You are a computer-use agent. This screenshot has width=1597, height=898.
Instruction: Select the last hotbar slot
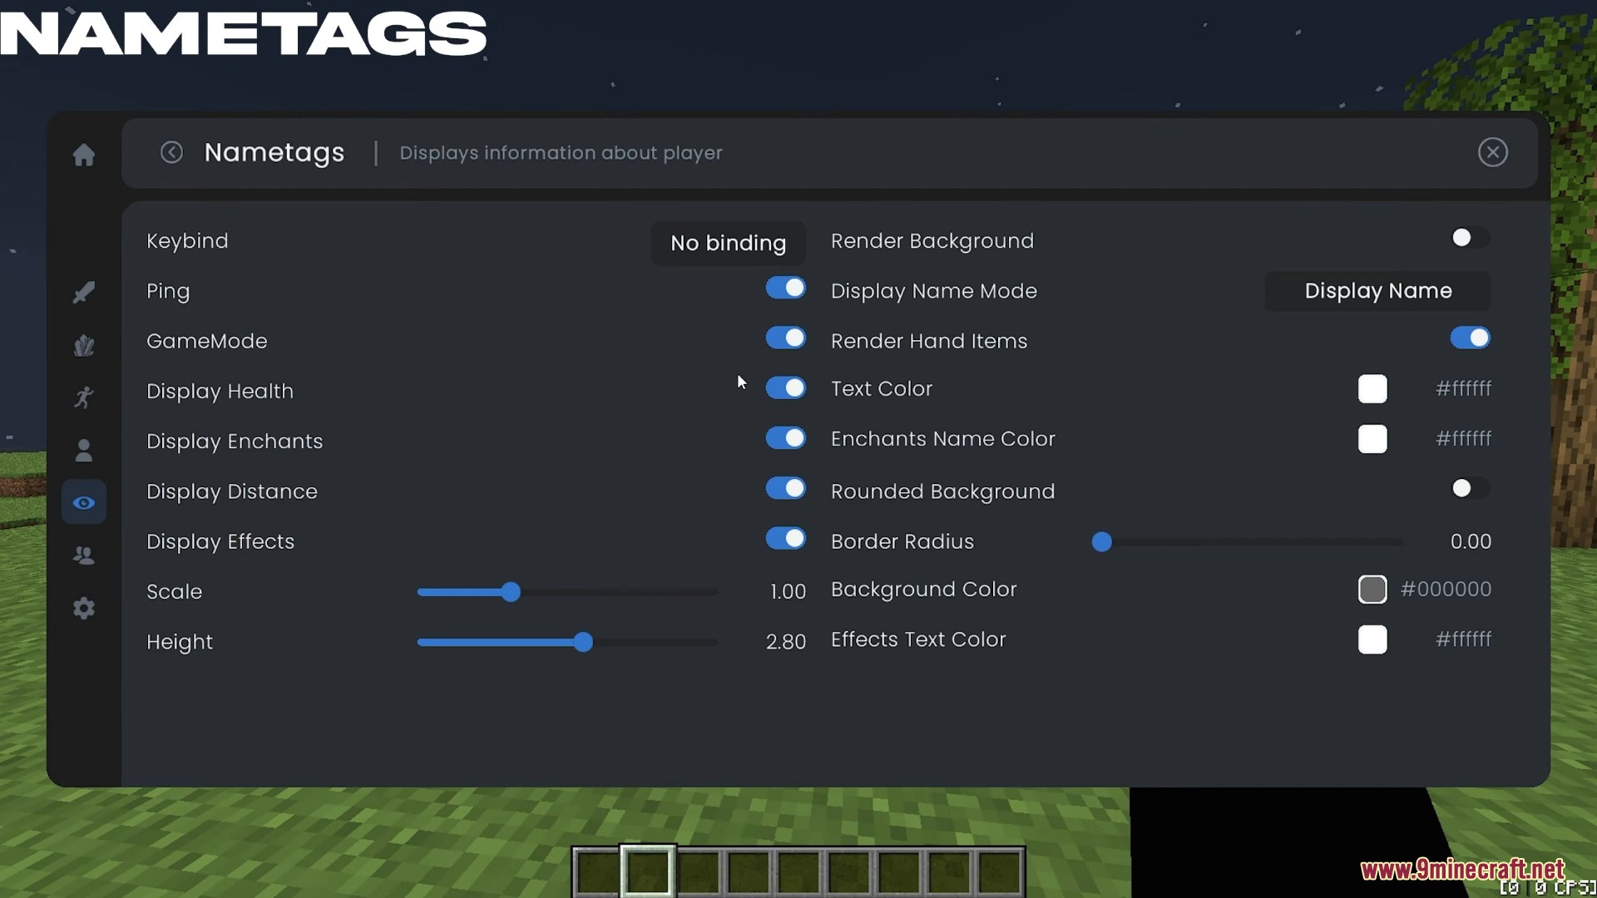pos(998,872)
